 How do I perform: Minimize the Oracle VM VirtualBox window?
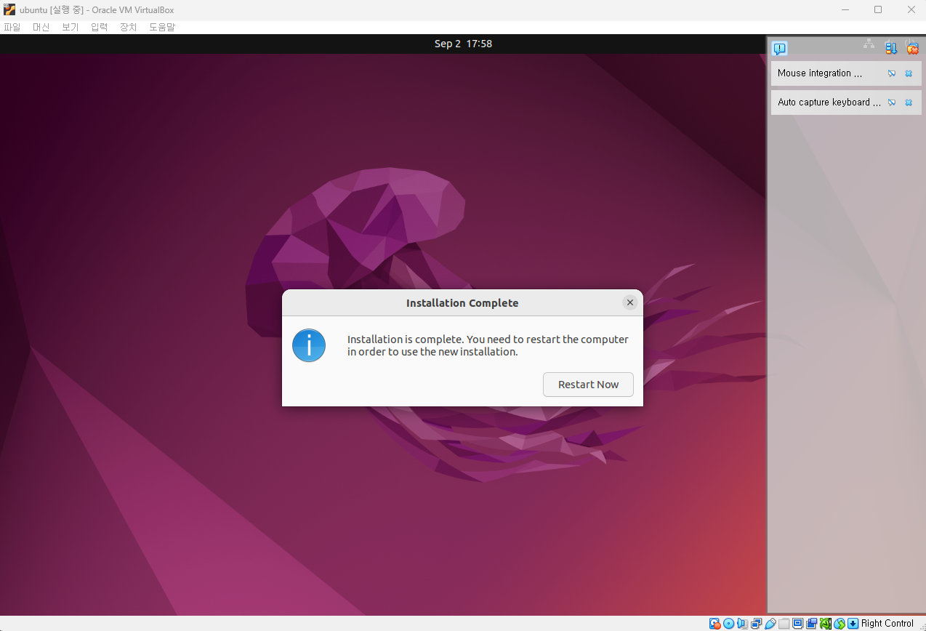click(x=845, y=9)
